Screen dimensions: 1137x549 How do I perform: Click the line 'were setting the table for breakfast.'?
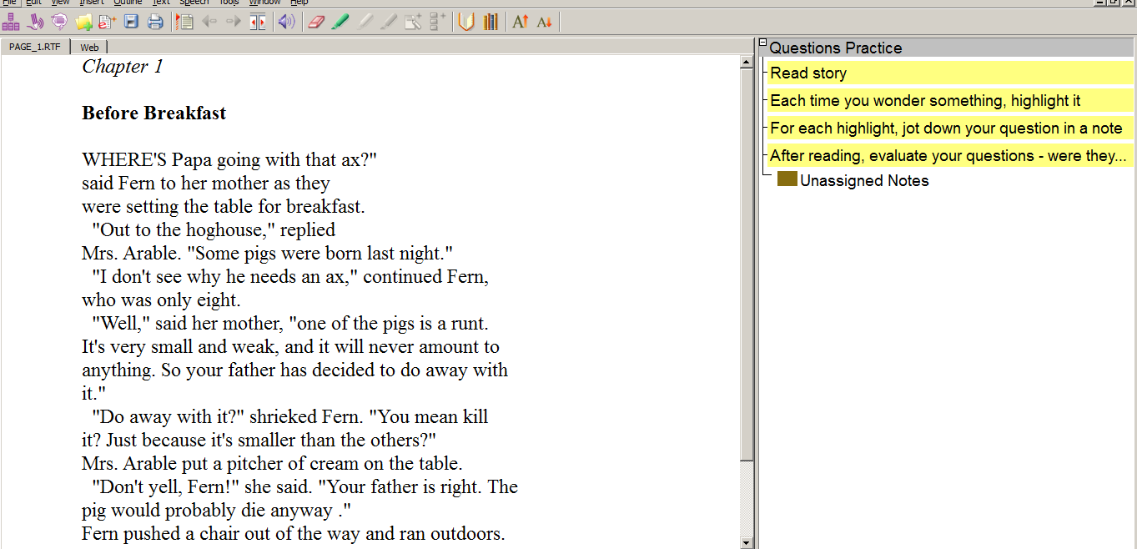click(224, 207)
